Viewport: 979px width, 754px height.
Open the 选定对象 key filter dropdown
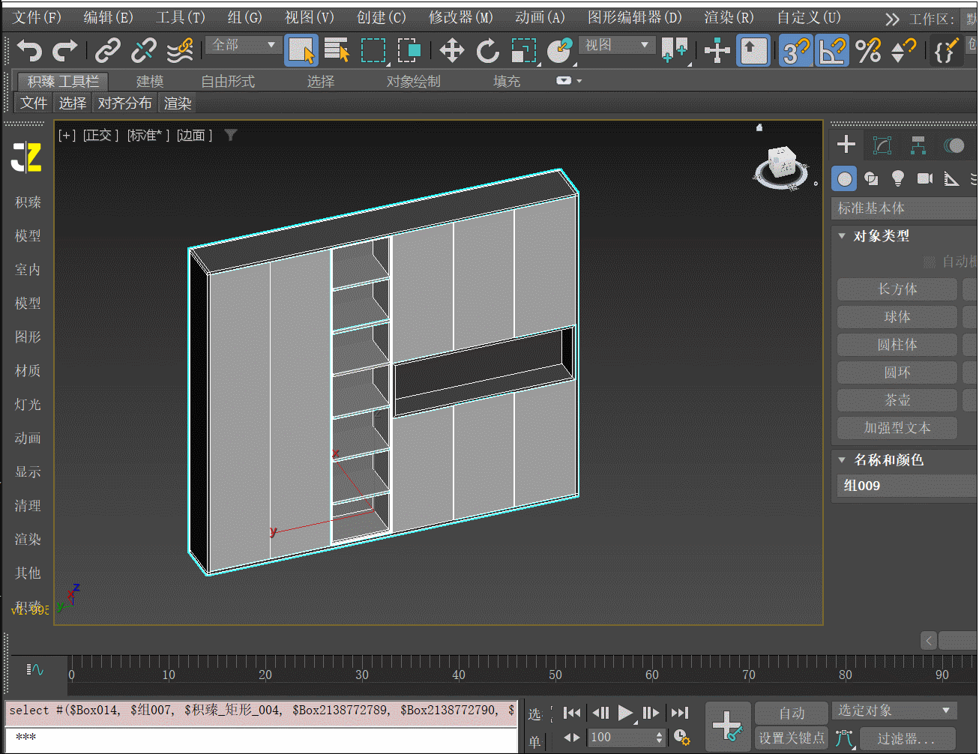895,711
